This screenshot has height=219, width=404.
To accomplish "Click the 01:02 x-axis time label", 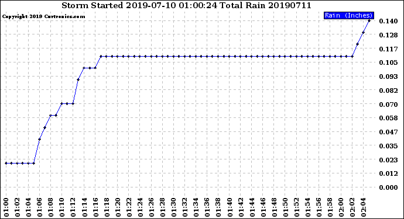I will (x=17, y=207).
